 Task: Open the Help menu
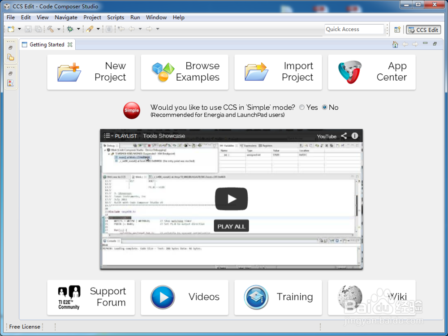tap(179, 17)
